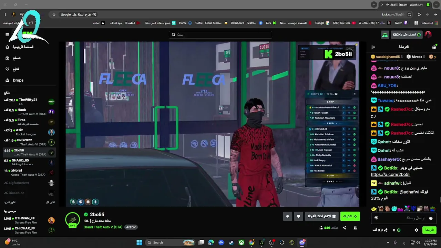Ask Google with 'طرح أسئلة على Google' button
Screen dimensions: 441x248
(x=78, y=14)
